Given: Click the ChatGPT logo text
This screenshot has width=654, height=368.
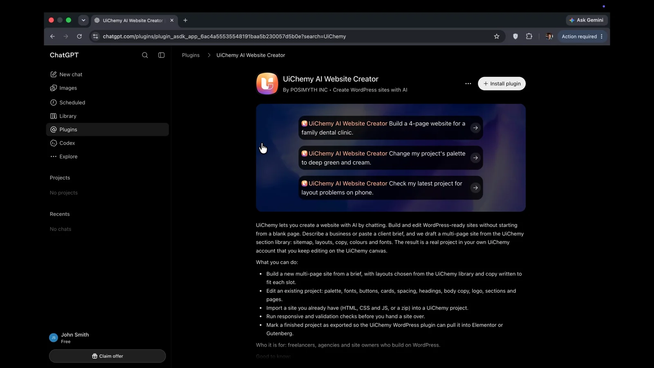Looking at the screenshot, I should click(x=64, y=55).
